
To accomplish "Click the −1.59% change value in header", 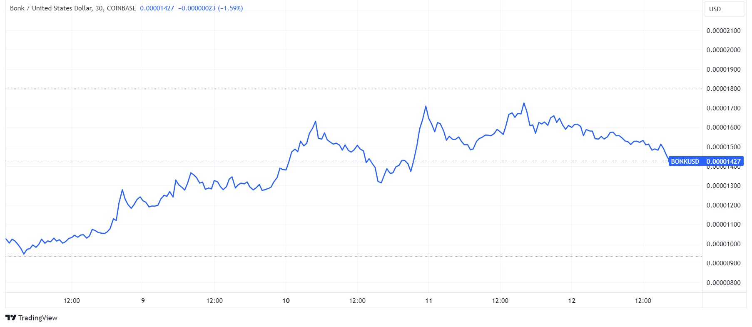I will tap(230, 8).
